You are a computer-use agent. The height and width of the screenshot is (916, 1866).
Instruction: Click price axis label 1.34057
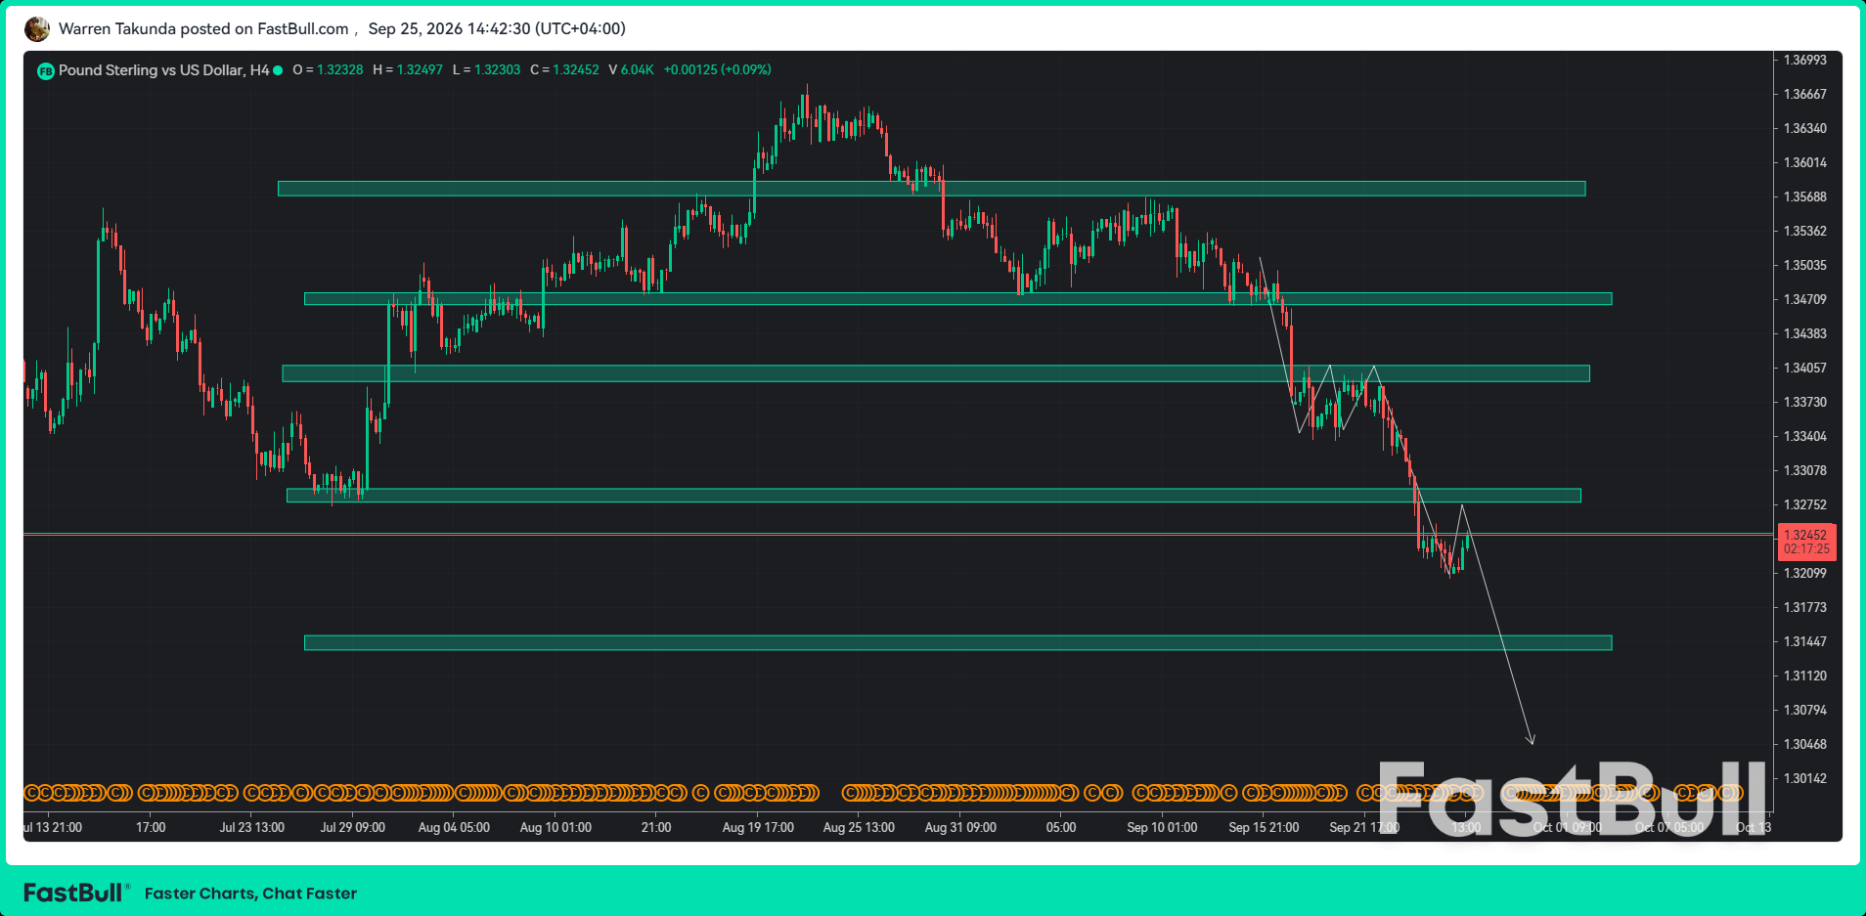point(1805,368)
